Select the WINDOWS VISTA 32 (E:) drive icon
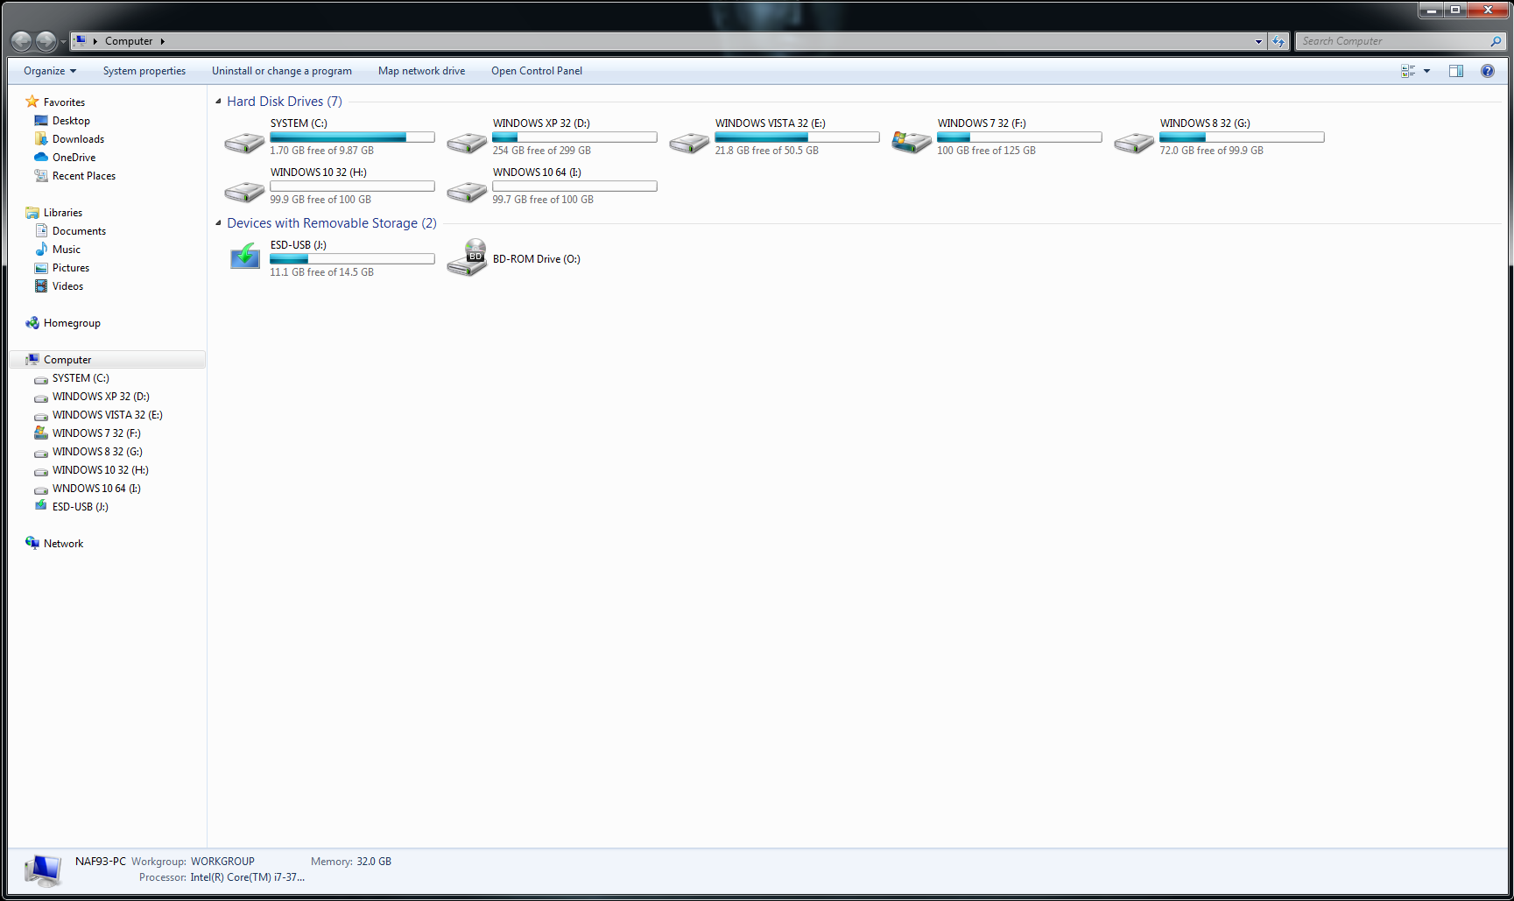Screen dimensions: 1514x901 pyautogui.click(x=689, y=143)
